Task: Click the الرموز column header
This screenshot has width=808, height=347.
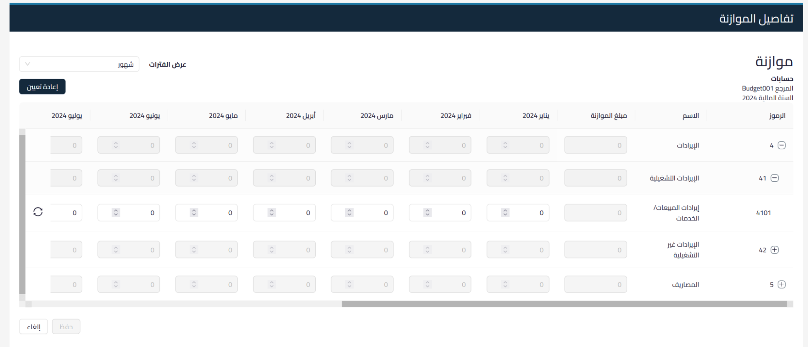Action: point(777,116)
